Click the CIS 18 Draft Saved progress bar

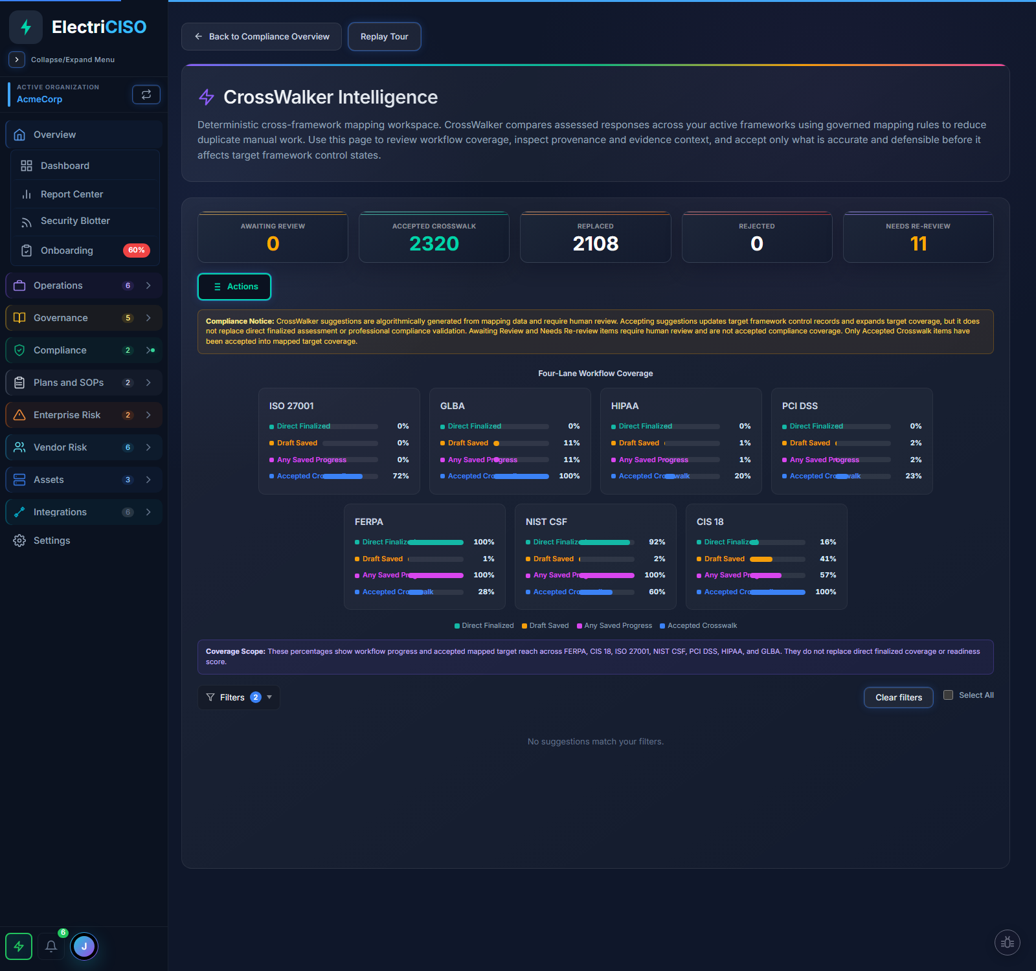(x=778, y=559)
